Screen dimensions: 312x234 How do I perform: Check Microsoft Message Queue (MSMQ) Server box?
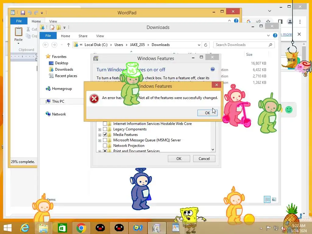pyautogui.click(x=105, y=140)
